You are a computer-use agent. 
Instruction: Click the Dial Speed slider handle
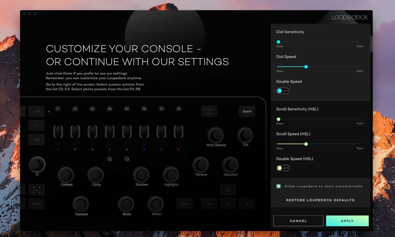click(x=306, y=67)
